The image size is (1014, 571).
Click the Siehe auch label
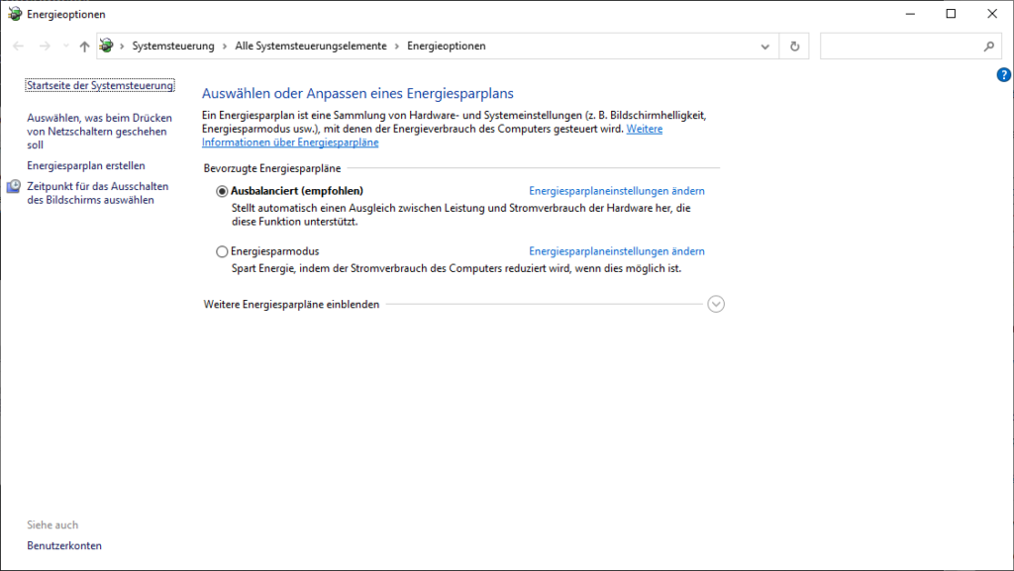pyautogui.click(x=52, y=525)
